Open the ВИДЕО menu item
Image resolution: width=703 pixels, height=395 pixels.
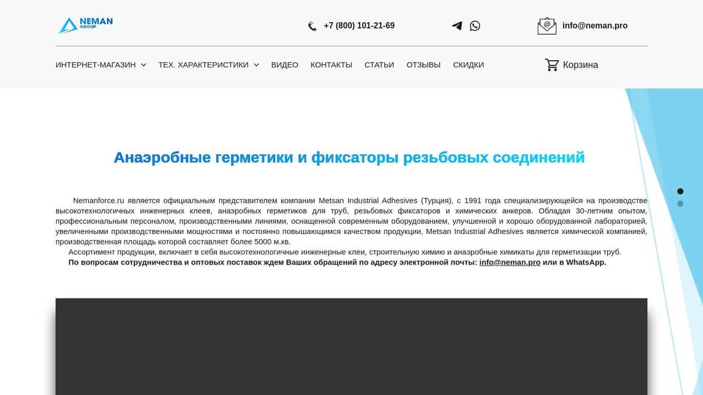(285, 65)
